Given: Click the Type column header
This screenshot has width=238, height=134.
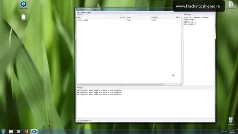Looking at the screenshot, I should coord(128,17).
